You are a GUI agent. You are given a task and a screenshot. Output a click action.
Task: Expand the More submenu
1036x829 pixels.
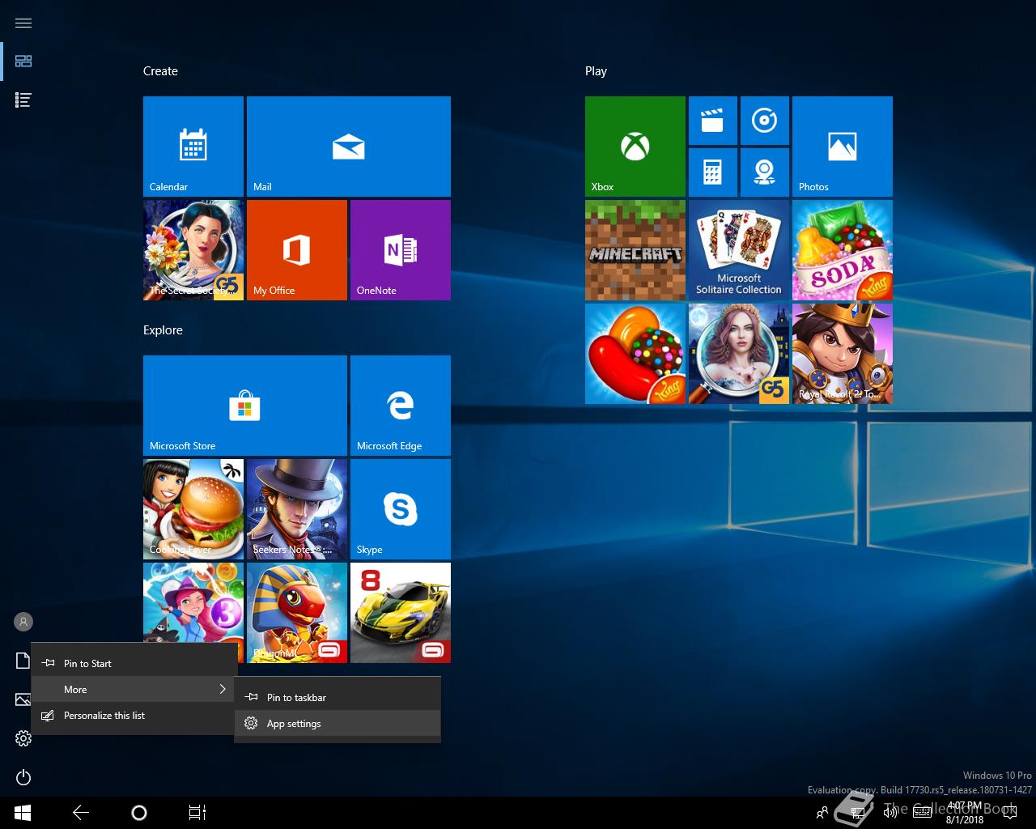point(134,689)
